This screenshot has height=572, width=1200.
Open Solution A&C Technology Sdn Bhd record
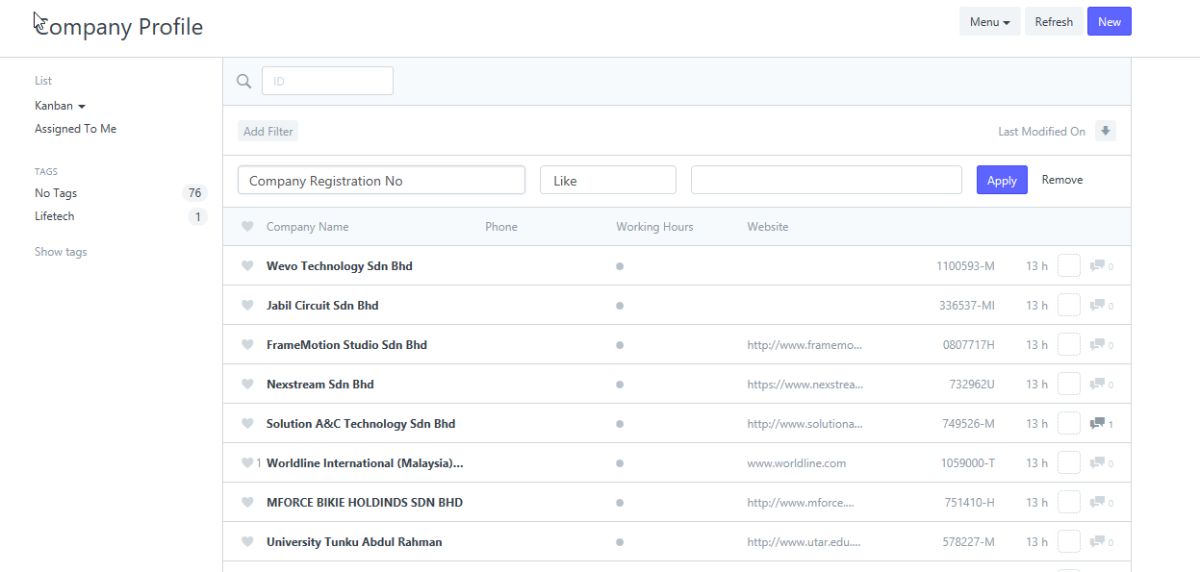click(361, 424)
